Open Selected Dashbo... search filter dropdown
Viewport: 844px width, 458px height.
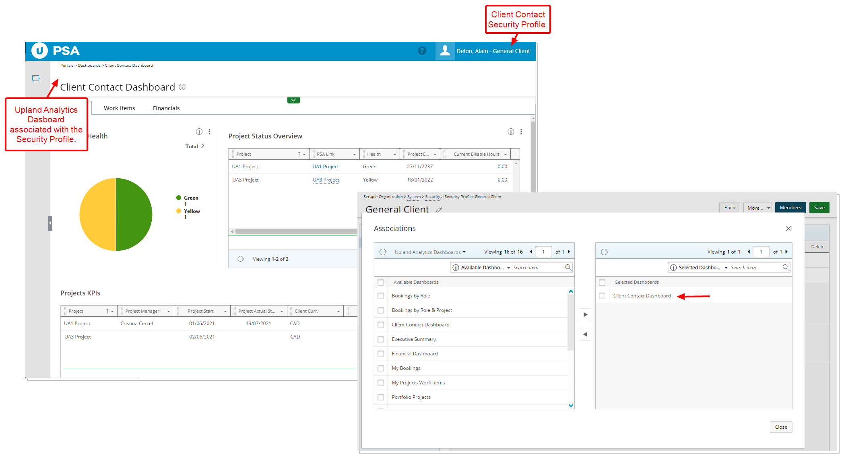click(x=726, y=268)
